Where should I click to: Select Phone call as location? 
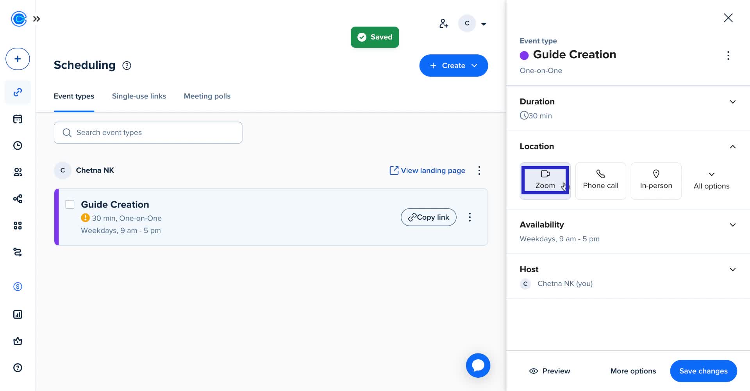coord(600,181)
